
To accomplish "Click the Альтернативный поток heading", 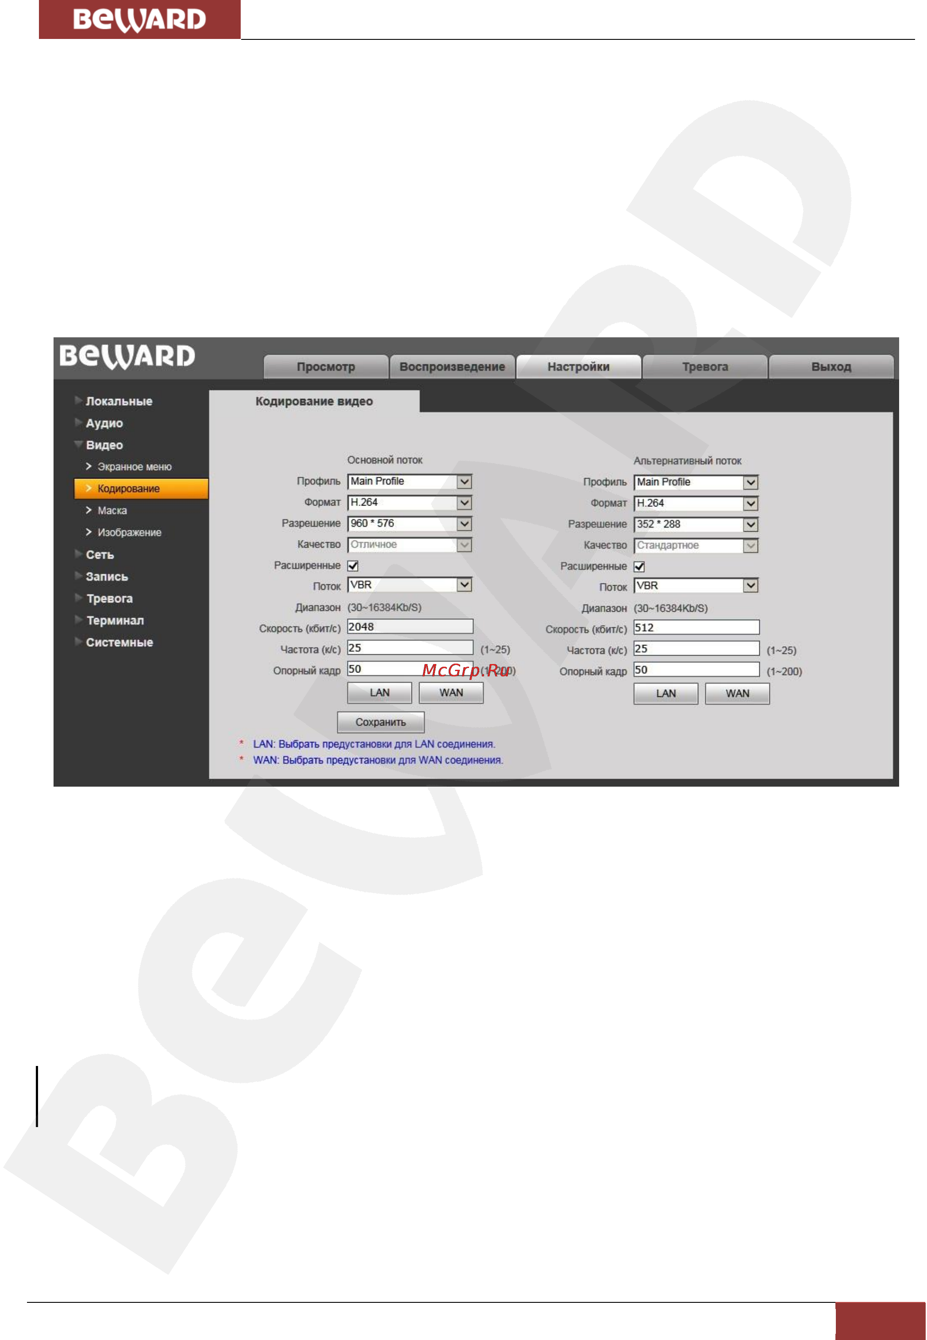I will (687, 461).
